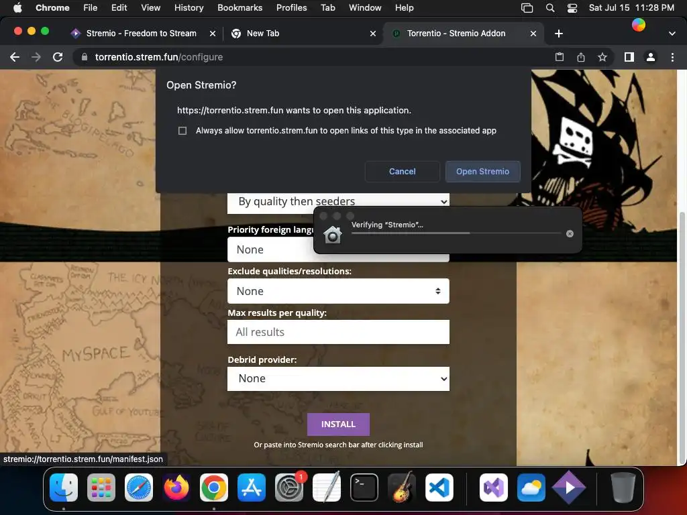
Task: Open the Trash in the dock
Action: point(623,488)
